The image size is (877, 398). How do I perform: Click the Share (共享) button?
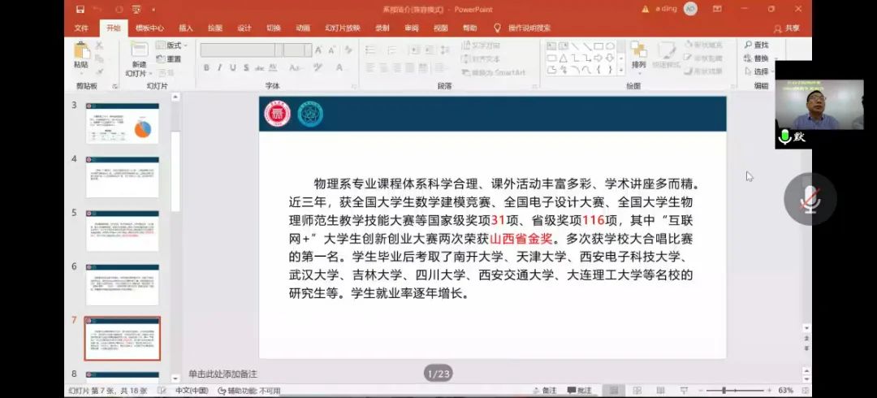tap(786, 28)
